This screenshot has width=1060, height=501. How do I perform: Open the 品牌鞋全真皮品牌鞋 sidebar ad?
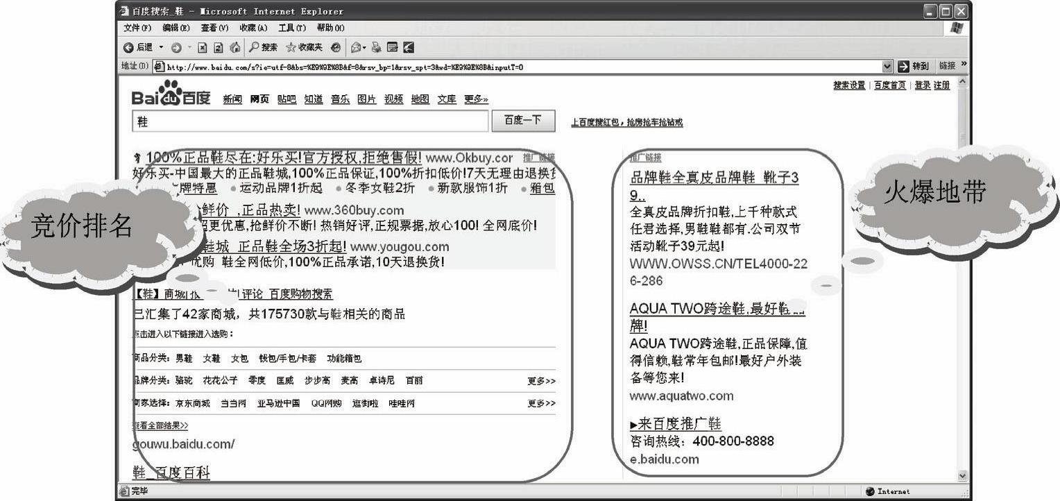pos(714,187)
